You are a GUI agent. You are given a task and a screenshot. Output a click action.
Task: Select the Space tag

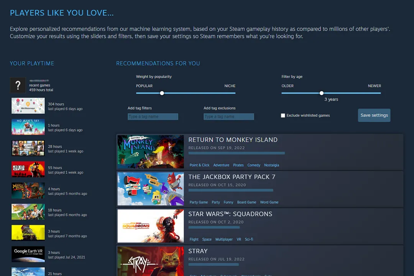click(207, 239)
